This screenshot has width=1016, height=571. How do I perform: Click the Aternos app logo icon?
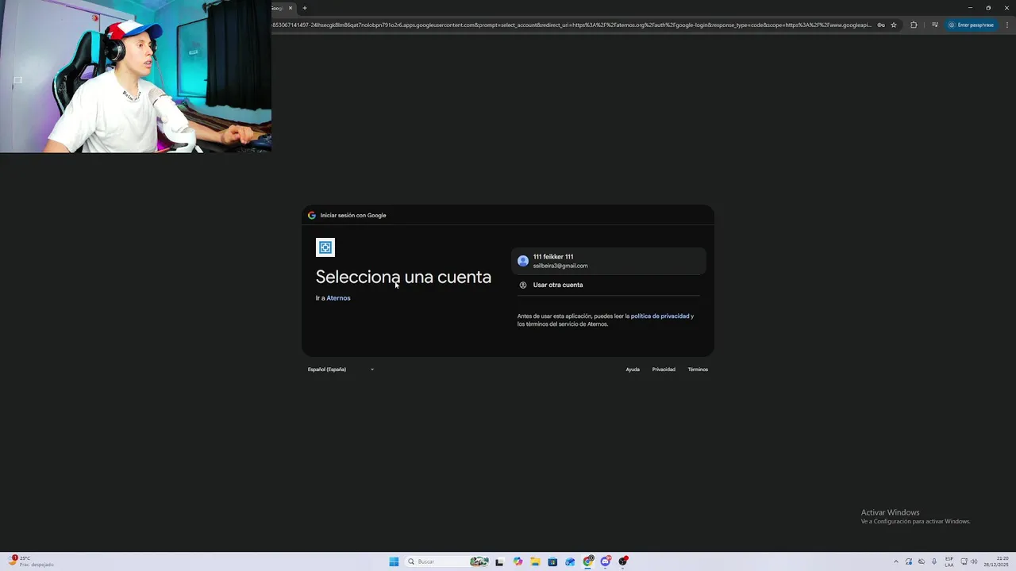[325, 247]
